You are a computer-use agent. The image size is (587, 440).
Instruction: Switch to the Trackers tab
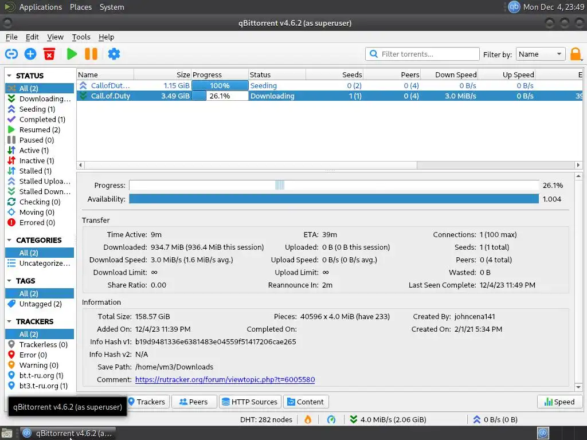147,402
